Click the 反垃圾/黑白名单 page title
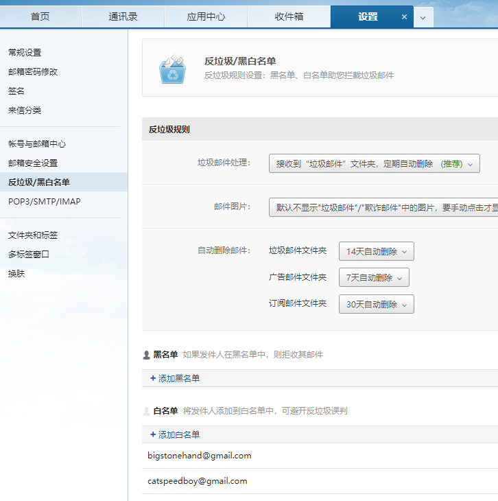Screen dimensions: 498x501 click(x=240, y=61)
